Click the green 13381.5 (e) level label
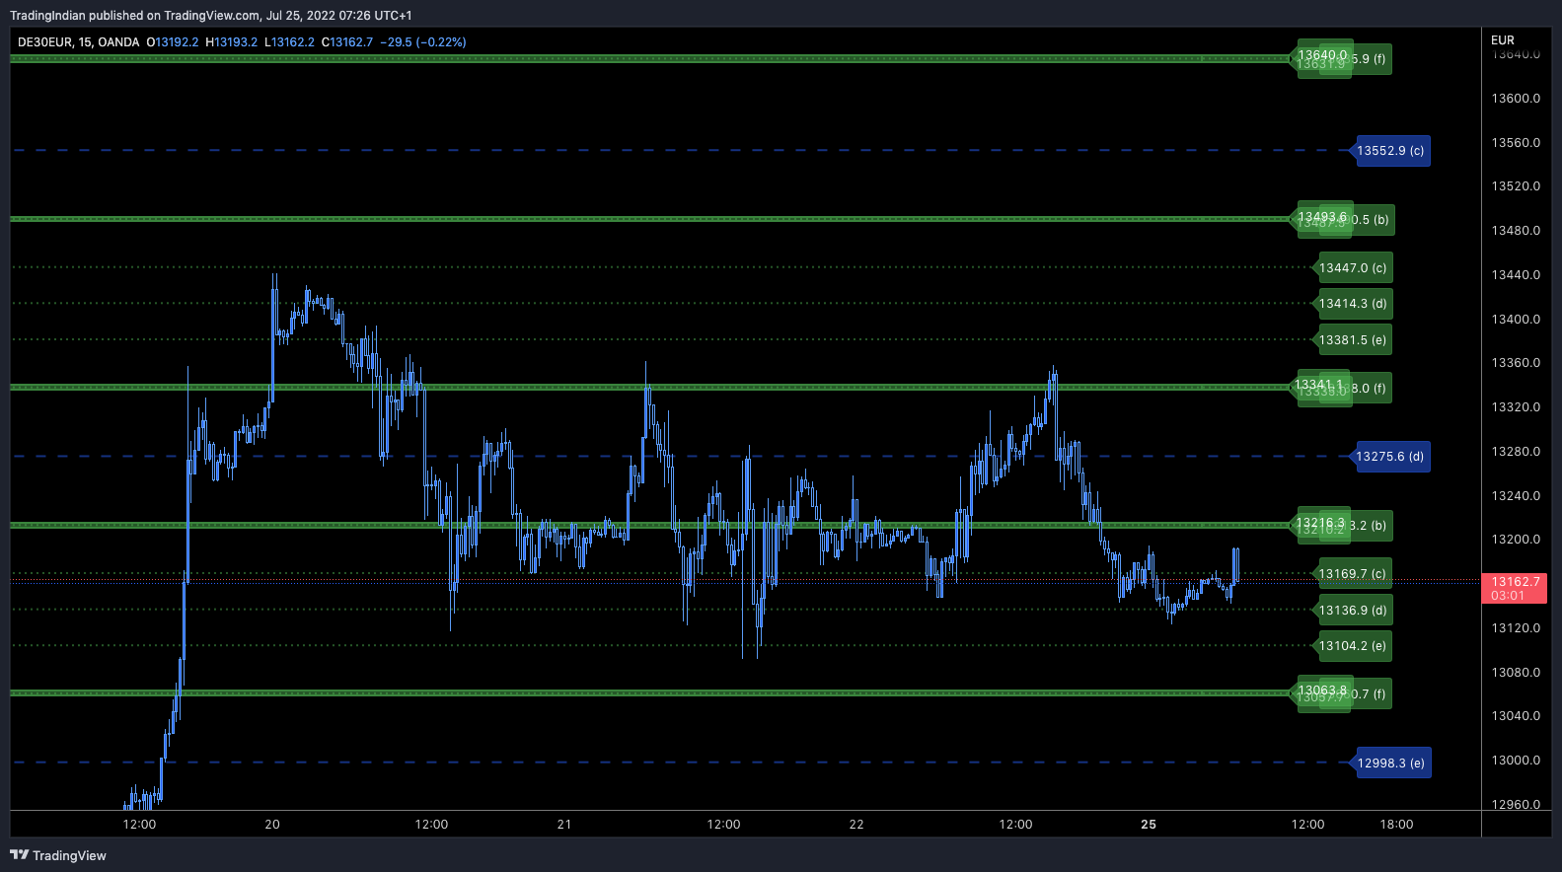Viewport: 1562px width, 872px height. (x=1353, y=340)
